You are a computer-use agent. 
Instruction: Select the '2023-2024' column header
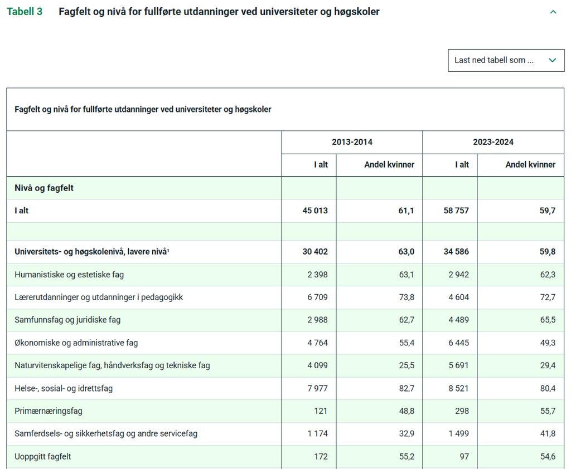tap(493, 142)
